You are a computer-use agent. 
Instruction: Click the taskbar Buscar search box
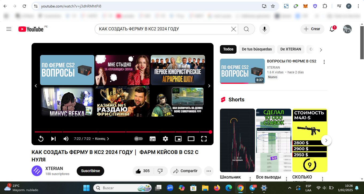(x=122, y=188)
